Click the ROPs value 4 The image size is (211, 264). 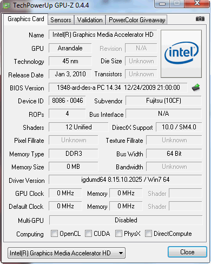(67, 114)
